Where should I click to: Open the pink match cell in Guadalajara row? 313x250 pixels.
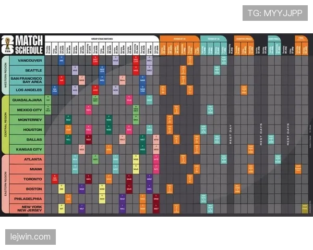[x=129, y=100]
